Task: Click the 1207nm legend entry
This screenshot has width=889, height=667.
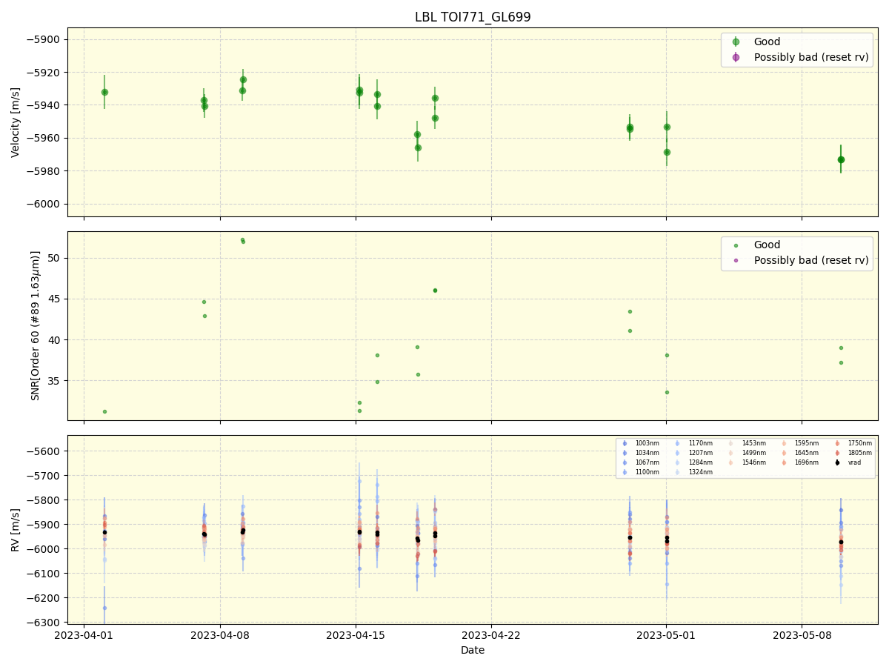Action: [x=700, y=453]
